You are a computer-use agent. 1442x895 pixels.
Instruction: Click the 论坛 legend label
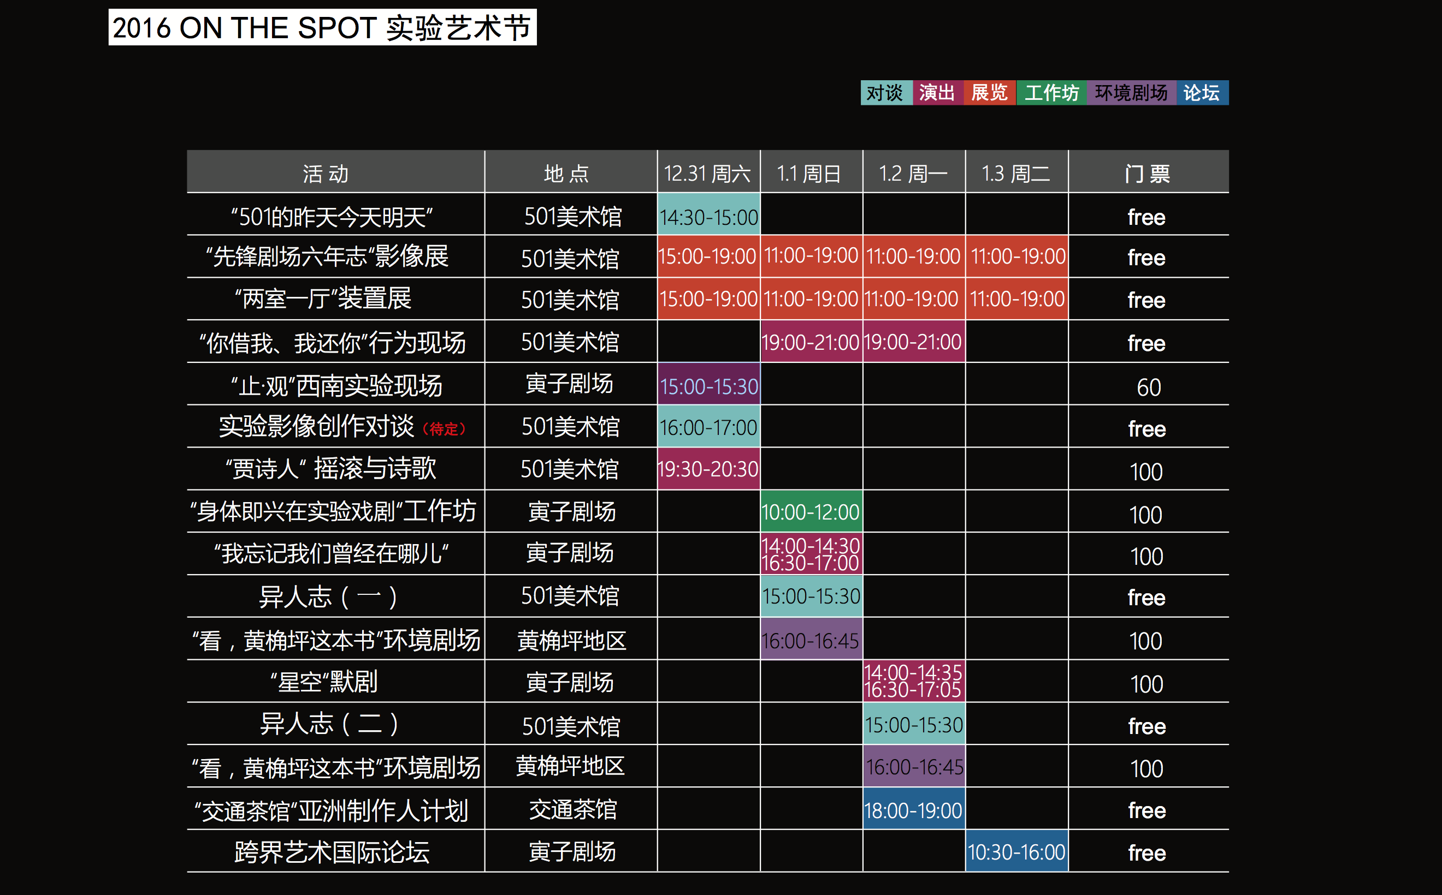tap(1202, 93)
